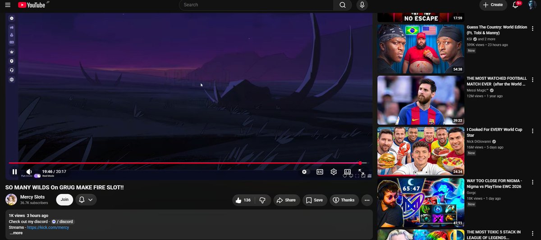The height and width of the screenshot is (240, 541).
Task: Click 'Guess The Country: World Edition' title
Action: [497, 30]
